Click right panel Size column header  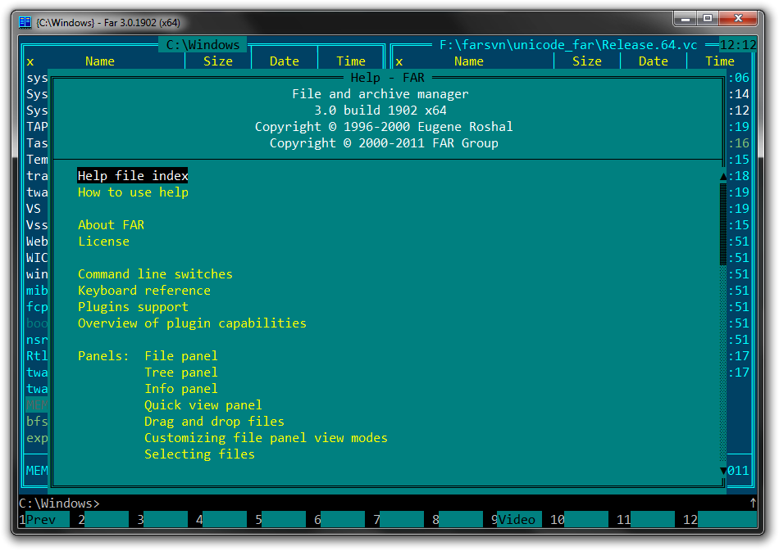coord(587,61)
